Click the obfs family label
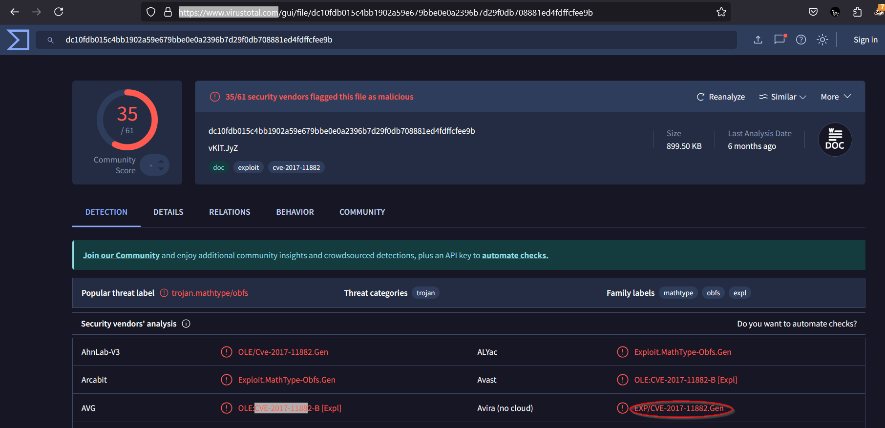This screenshot has height=428, width=885. pyautogui.click(x=713, y=293)
